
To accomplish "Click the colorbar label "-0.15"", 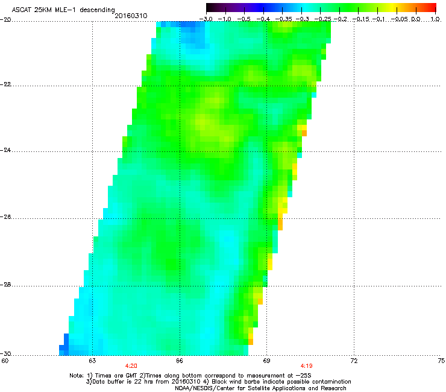I will (x=360, y=19).
